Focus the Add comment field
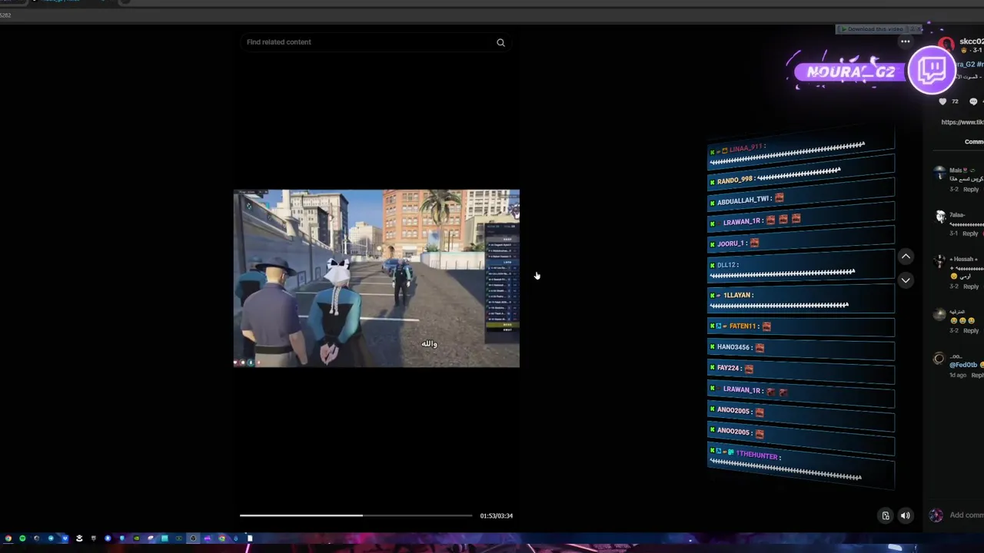Image resolution: width=984 pixels, height=553 pixels. point(966,515)
